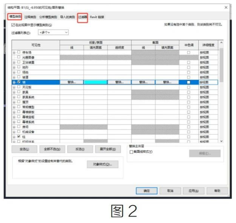Open the 导入的类别 tab

pyautogui.click(x=68, y=17)
